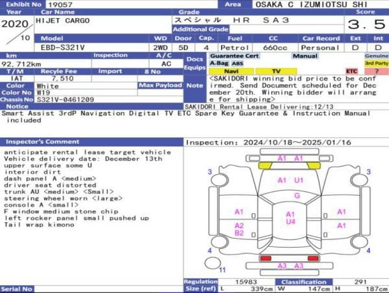The height and width of the screenshot is (293, 389).
Task: Click the Max Payload label
Action: tap(160, 85)
